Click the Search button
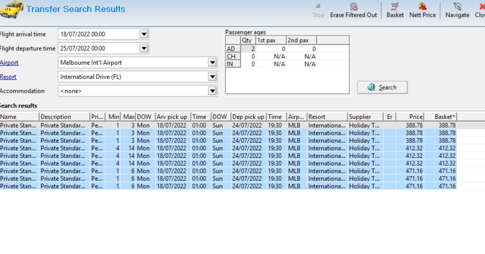Image resolution: width=485 pixels, height=254 pixels. [382, 87]
